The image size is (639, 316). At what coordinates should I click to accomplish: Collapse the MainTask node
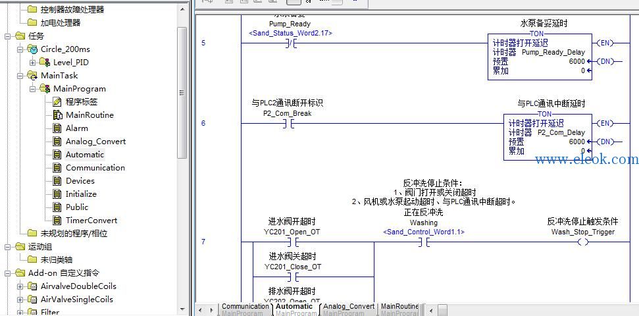coord(20,76)
